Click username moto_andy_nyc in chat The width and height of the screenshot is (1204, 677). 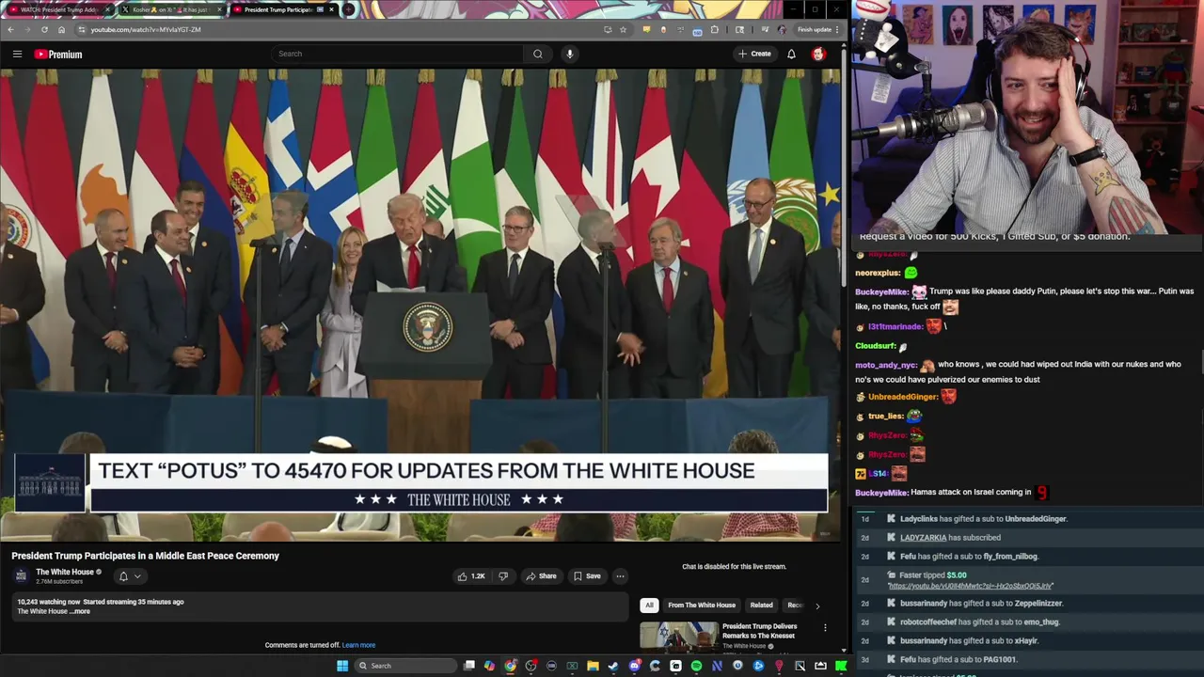point(886,365)
